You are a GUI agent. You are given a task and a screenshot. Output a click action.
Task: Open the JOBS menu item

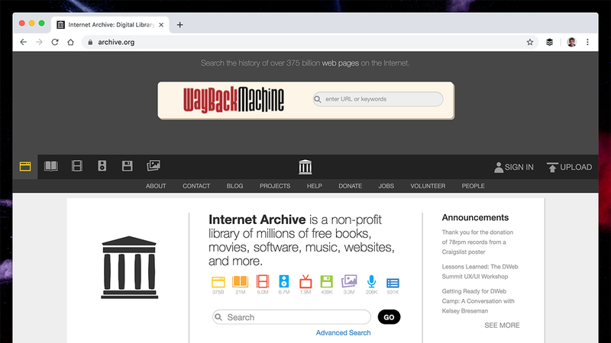click(386, 186)
